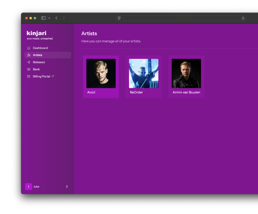Click the Artists page heading
This screenshot has width=258, height=214.
pos(89,34)
